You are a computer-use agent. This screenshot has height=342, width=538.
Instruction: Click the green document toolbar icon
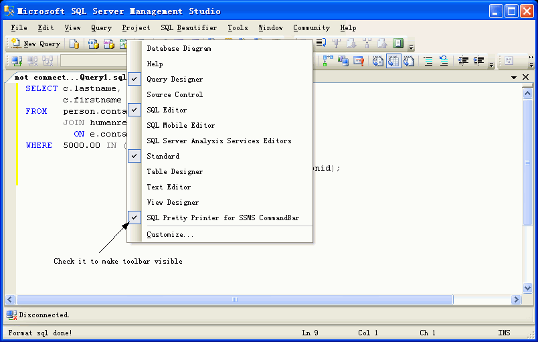click(398, 44)
